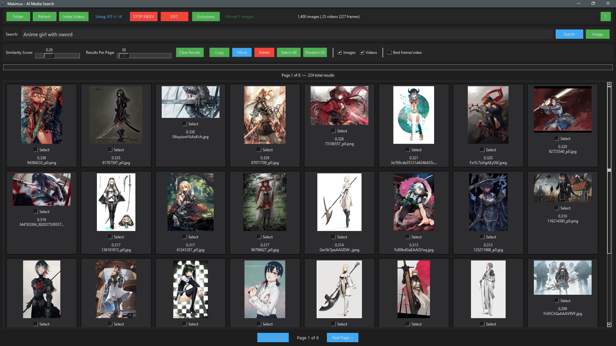
Task: Click the 125211988_p0.jpg thumbnail
Action: point(488,202)
